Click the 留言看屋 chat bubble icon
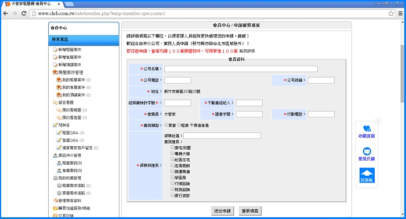The width and height of the screenshot is (406, 219). click(x=55, y=102)
